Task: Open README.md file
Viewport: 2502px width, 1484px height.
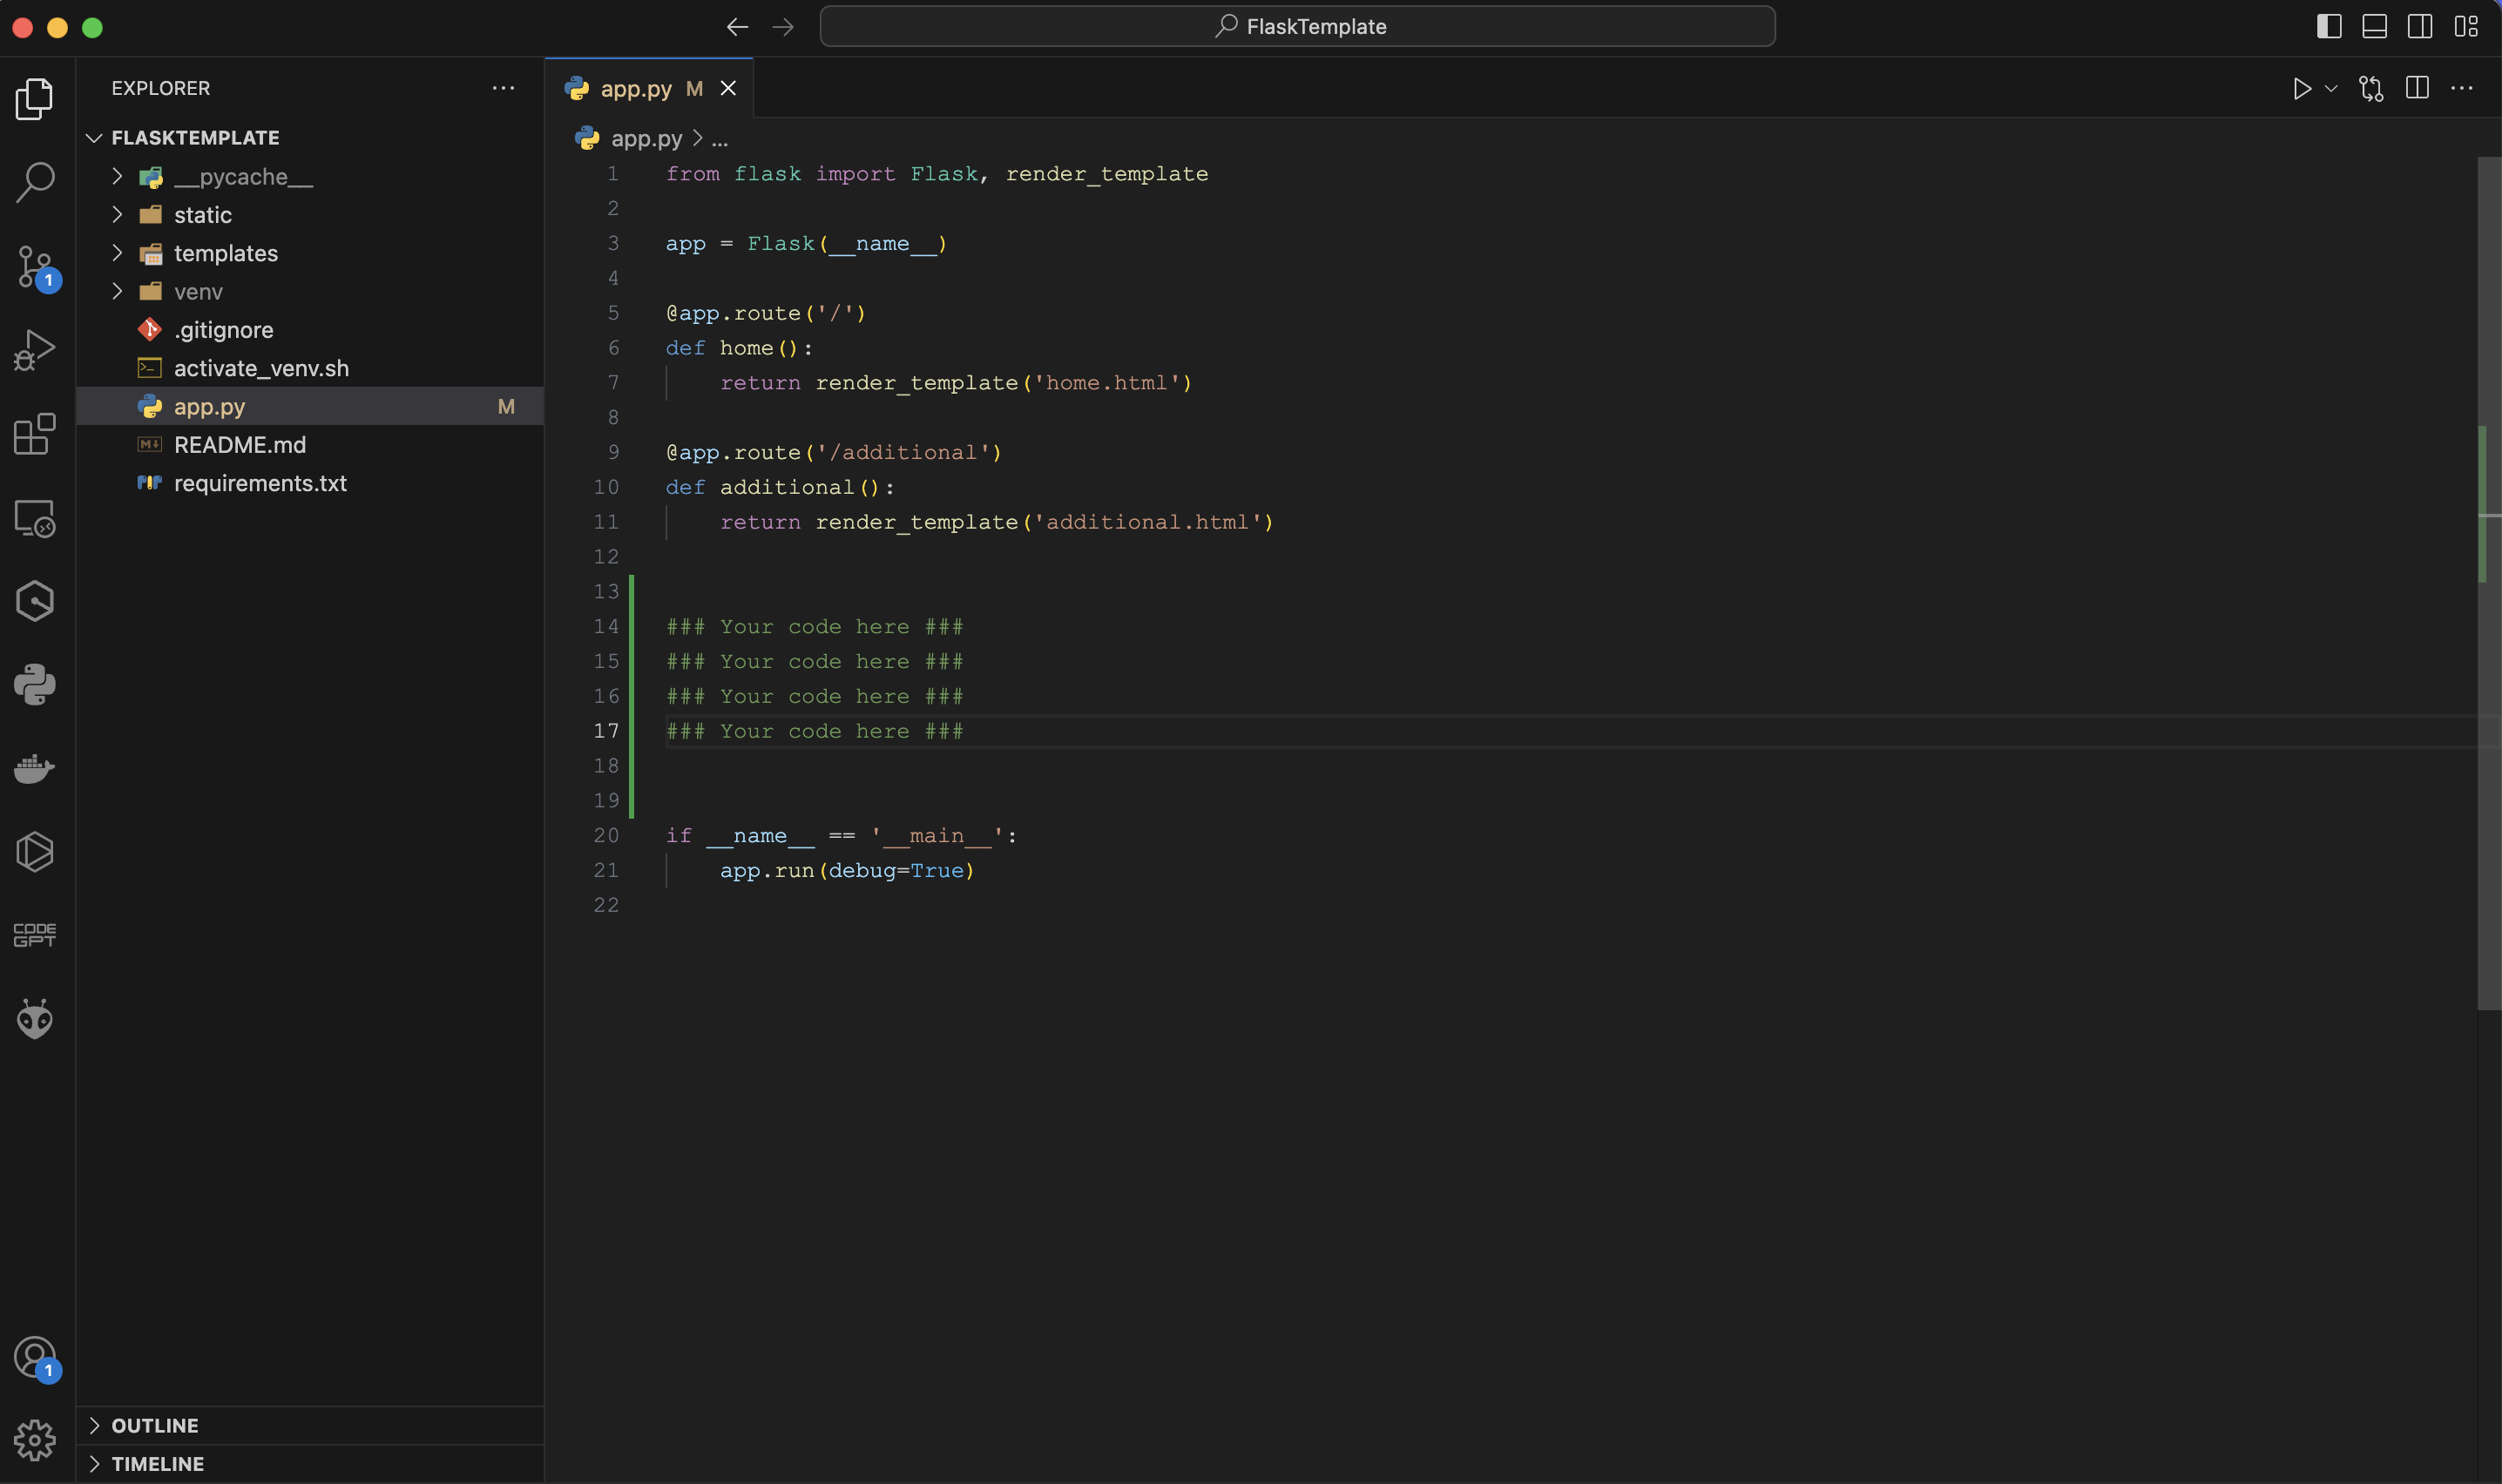Action: pos(310,445)
